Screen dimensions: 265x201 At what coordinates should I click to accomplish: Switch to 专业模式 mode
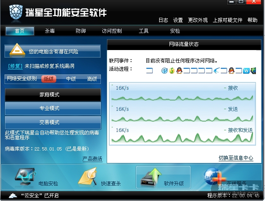(53, 108)
